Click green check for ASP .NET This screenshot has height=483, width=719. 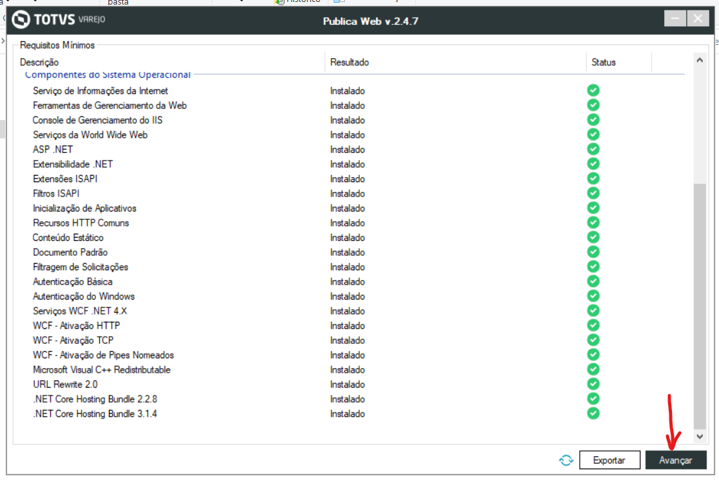[594, 149]
